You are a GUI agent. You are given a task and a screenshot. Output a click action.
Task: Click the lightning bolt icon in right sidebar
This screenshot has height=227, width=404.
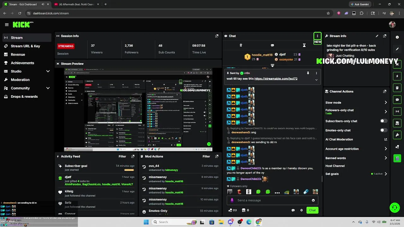[x=397, y=76]
